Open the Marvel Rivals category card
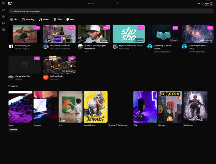 pos(95,107)
